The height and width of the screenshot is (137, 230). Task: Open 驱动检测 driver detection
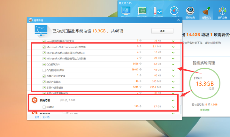190,13
